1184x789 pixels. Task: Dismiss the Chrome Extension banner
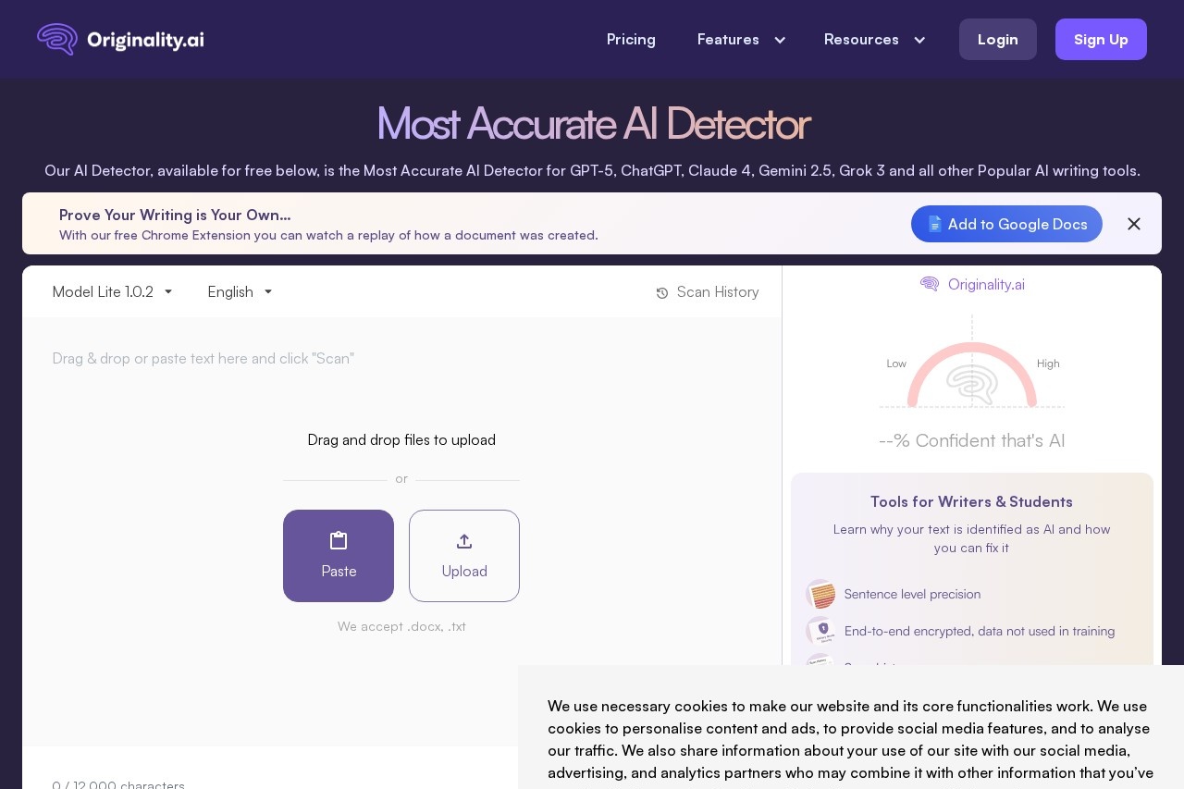(x=1134, y=224)
